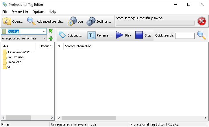Screen dimensions: 209x127
Task: Sort by Имя column header
Action: click(19, 46)
